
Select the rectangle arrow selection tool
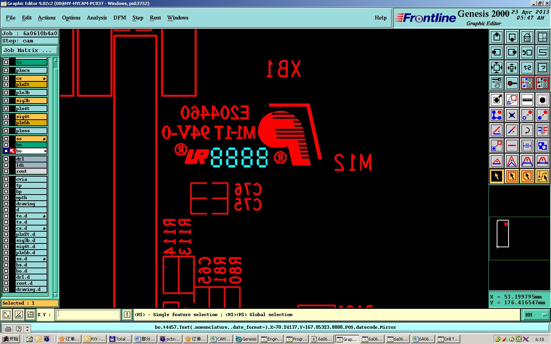click(x=512, y=176)
